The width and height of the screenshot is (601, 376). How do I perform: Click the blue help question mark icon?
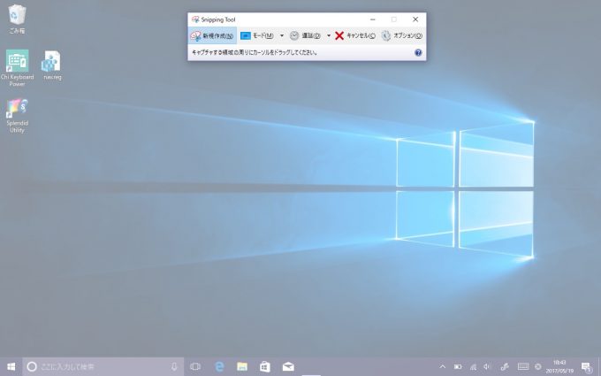(x=418, y=52)
